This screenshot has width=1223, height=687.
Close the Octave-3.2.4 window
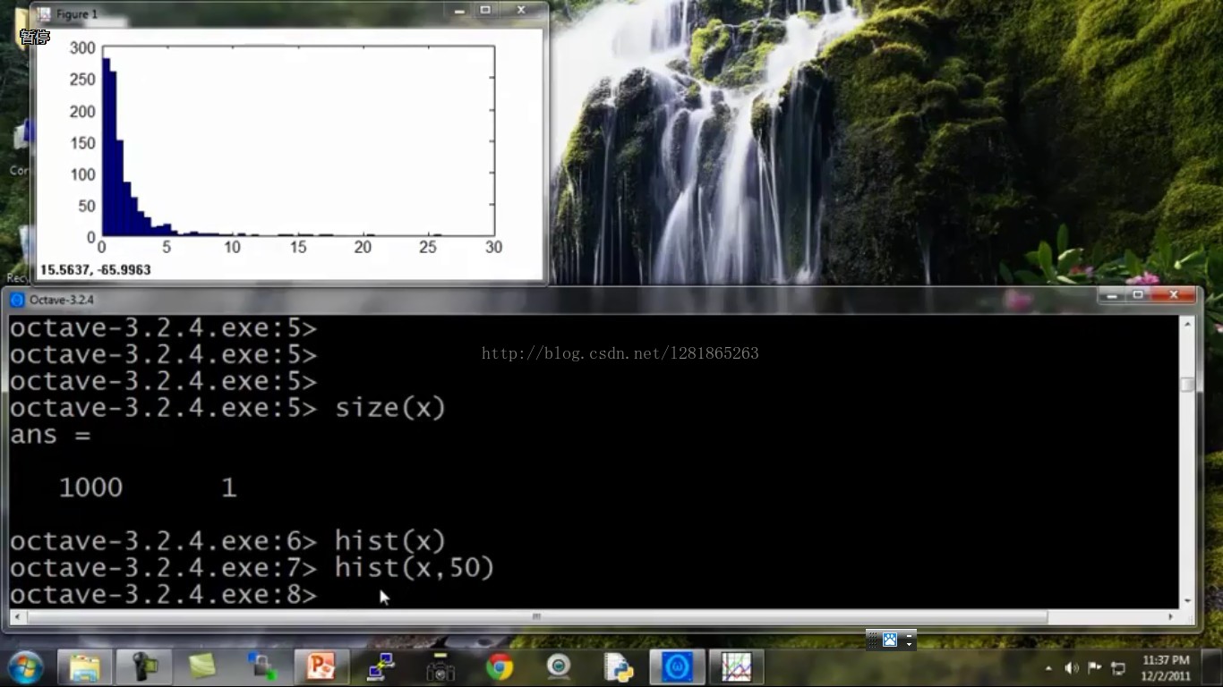(x=1173, y=295)
